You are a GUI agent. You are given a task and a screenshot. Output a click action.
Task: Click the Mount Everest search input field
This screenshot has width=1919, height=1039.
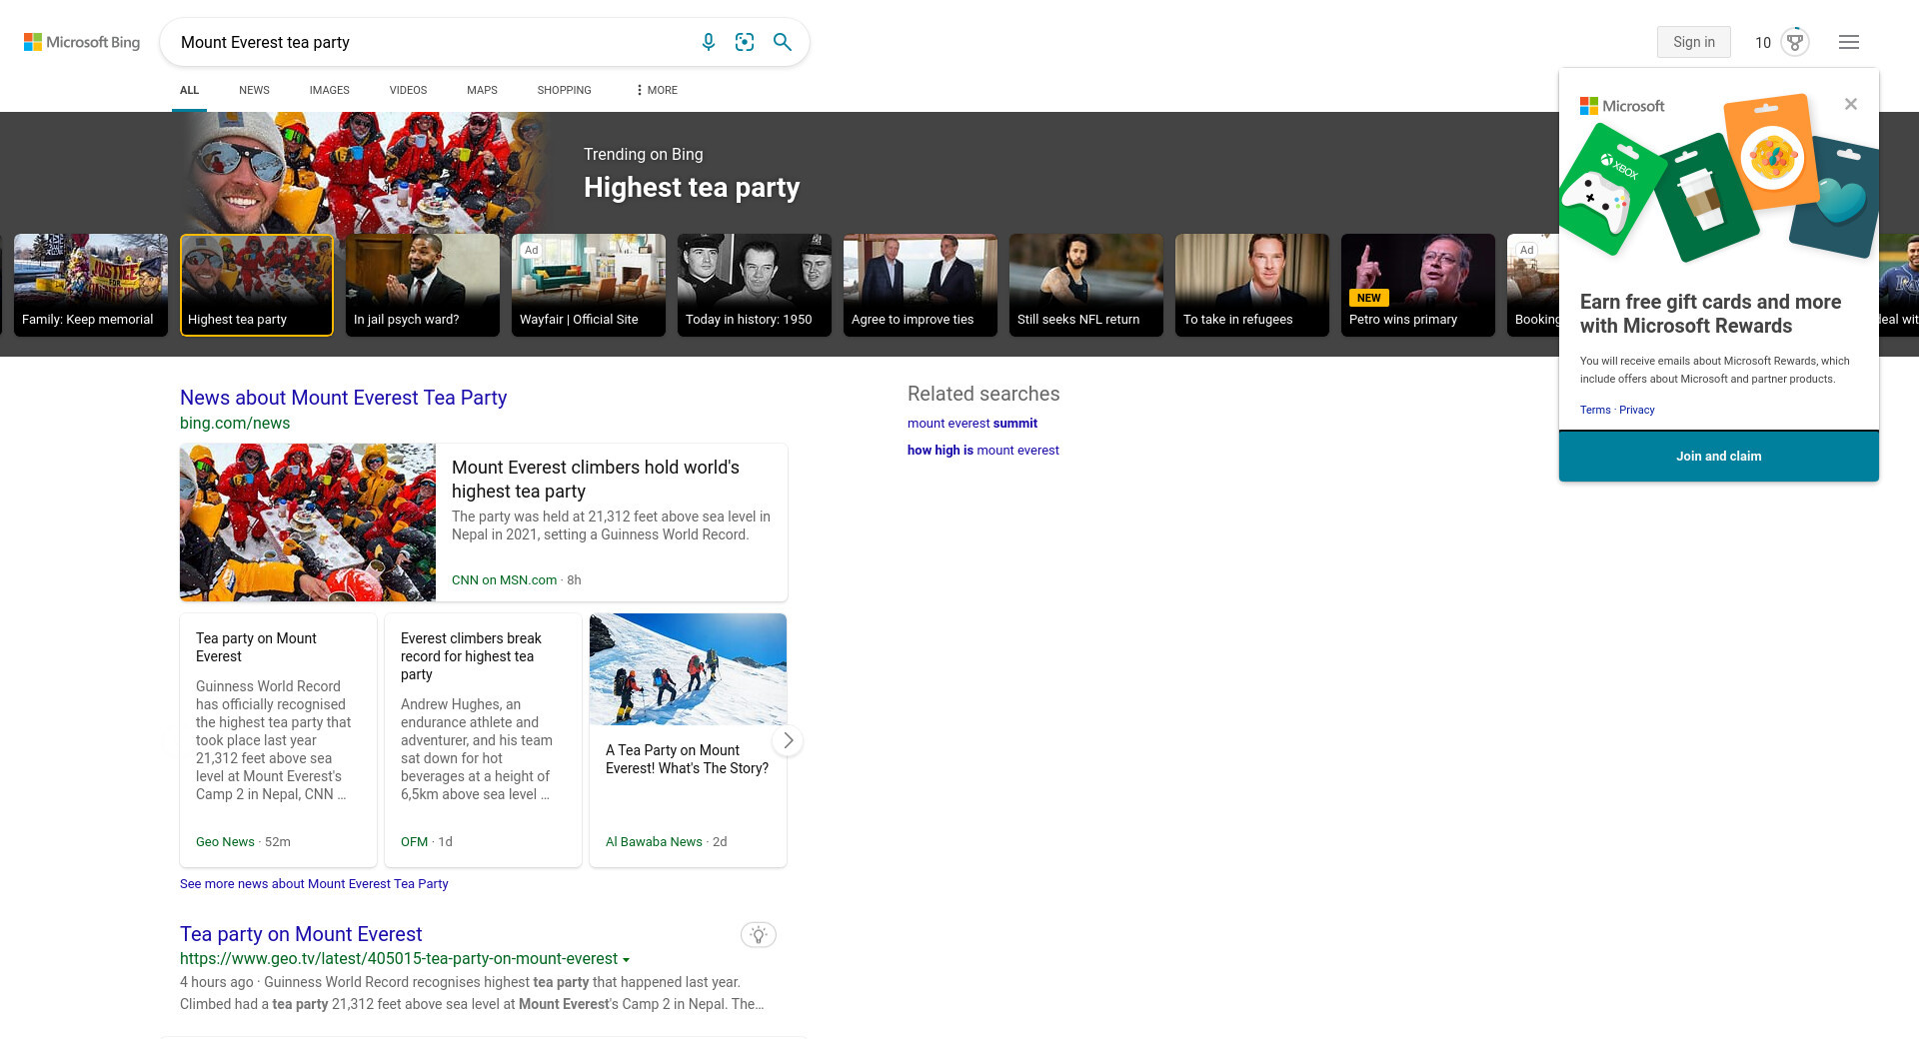[430, 42]
